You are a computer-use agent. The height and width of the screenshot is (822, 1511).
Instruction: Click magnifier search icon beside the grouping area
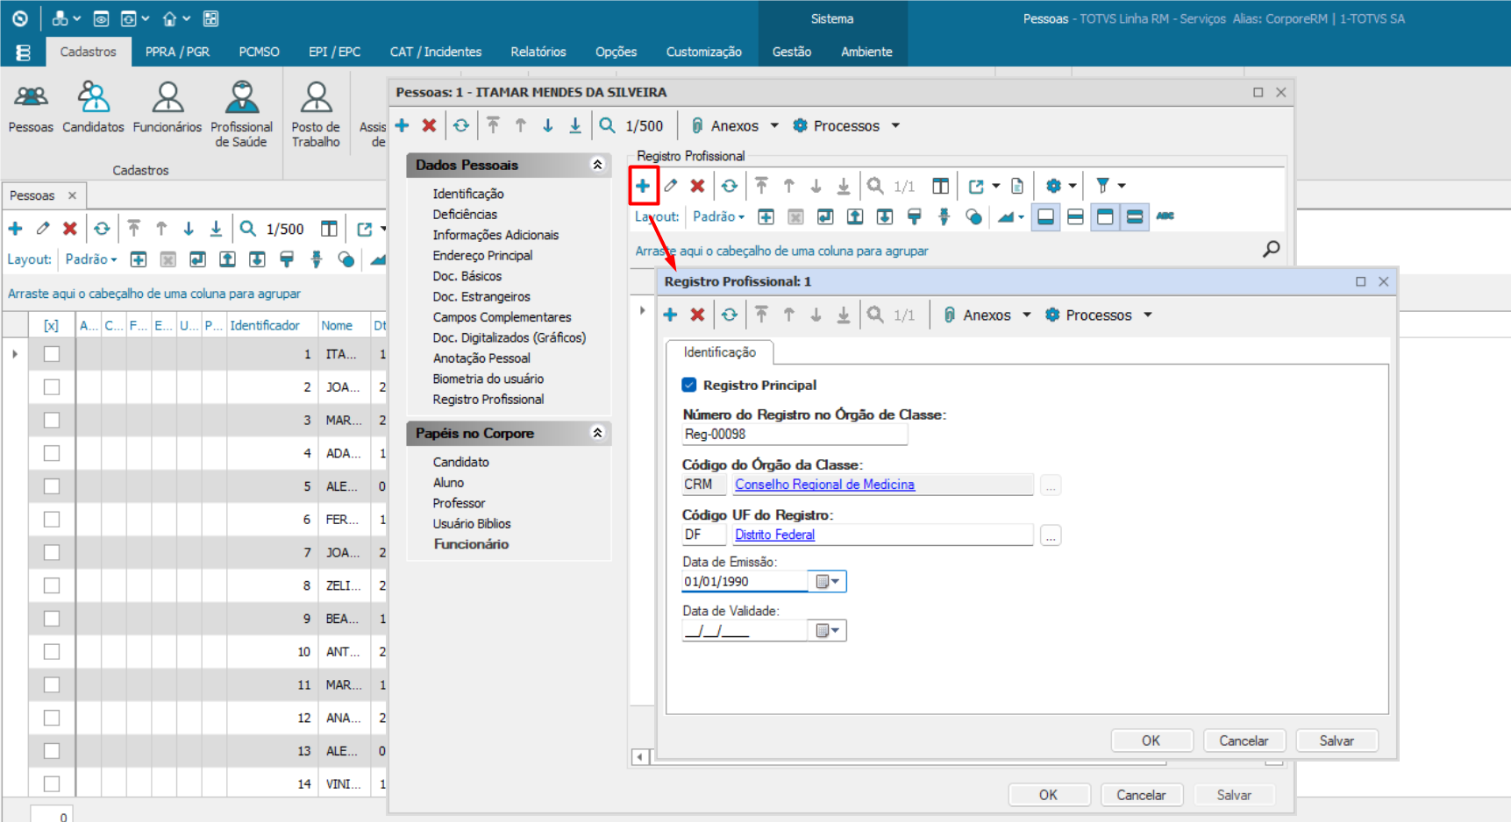[1271, 250]
